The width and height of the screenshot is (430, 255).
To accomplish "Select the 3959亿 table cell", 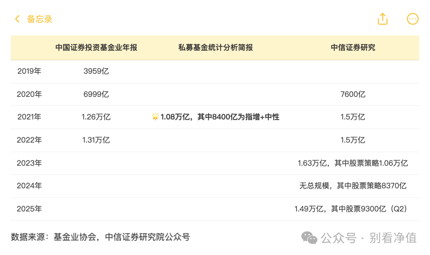I will (x=96, y=71).
